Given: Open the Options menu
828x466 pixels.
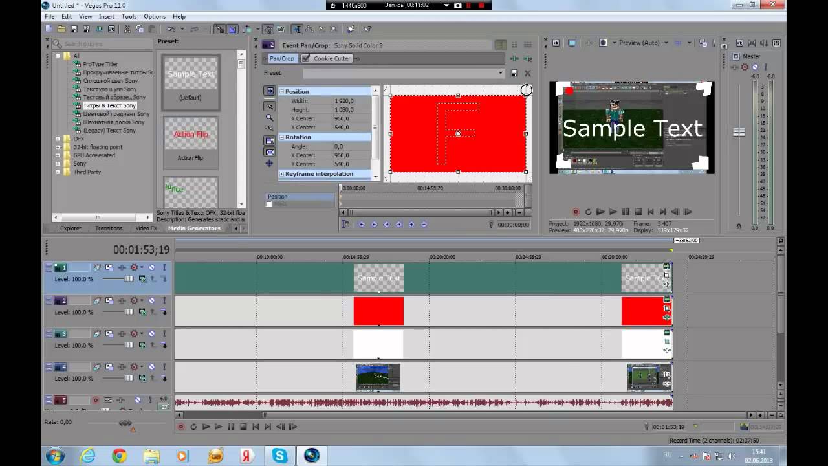Looking at the screenshot, I should [155, 16].
